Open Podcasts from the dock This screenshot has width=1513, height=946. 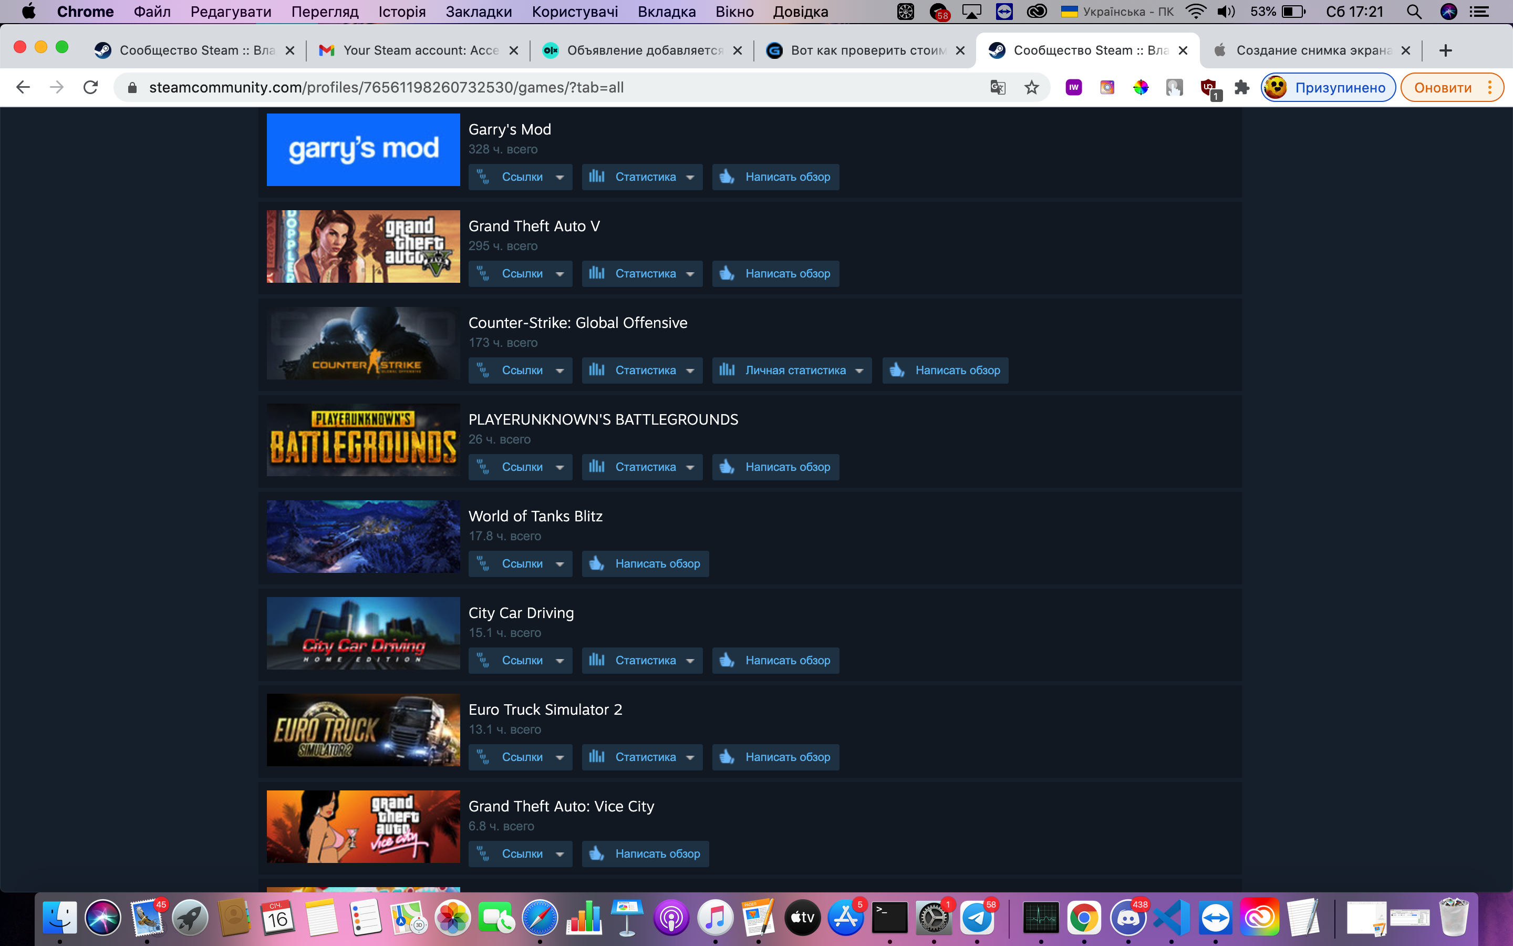click(671, 918)
